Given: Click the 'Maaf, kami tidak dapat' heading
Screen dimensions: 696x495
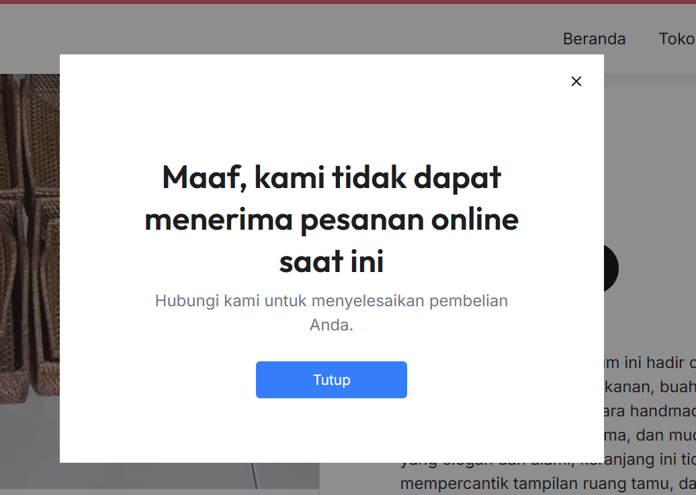Looking at the screenshot, I should pos(331,177).
